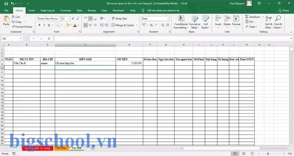The width and height of the screenshot is (294, 156).
Task: Click the Insert Function fx icon
Action: click(49, 39)
